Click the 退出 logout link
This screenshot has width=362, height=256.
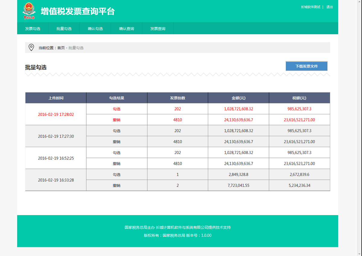pyautogui.click(x=329, y=7)
